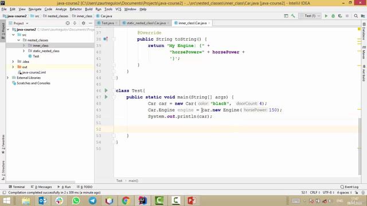Collapse the nested_classes folder
367x206 pixels.
point(19,40)
